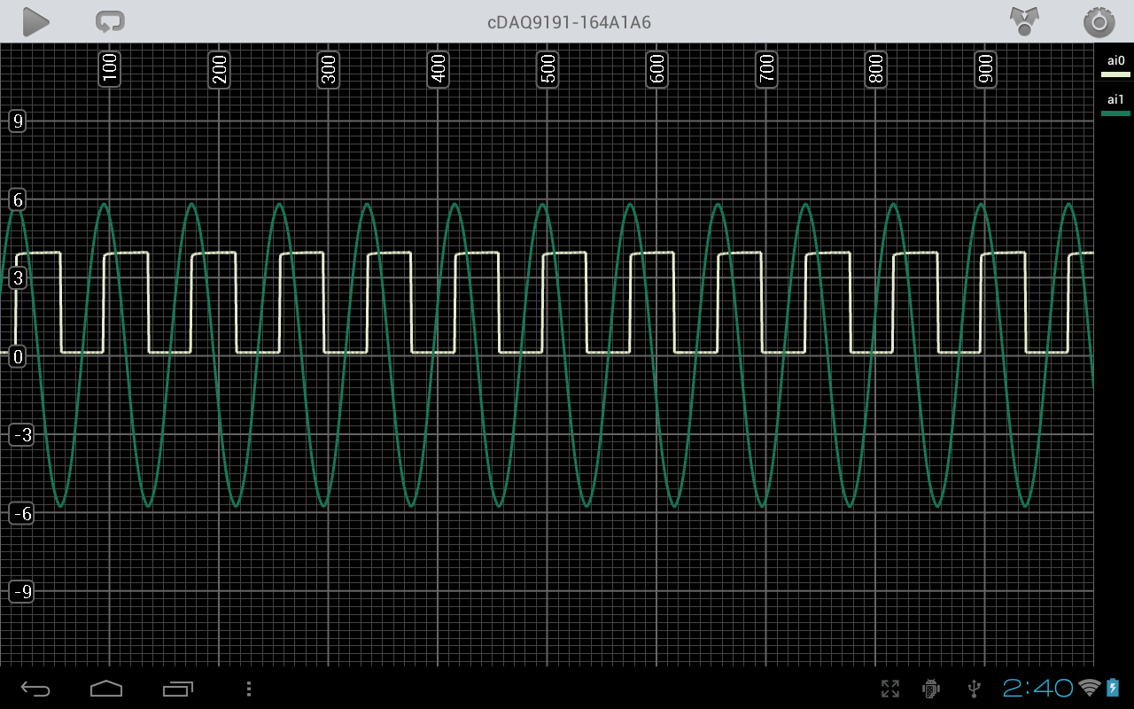Tap the -9 y-axis label

click(x=21, y=591)
